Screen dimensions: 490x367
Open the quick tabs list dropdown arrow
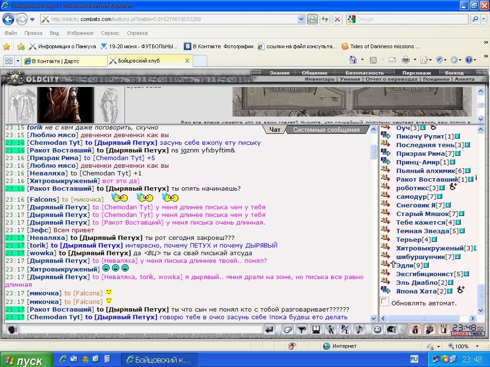tap(18, 61)
